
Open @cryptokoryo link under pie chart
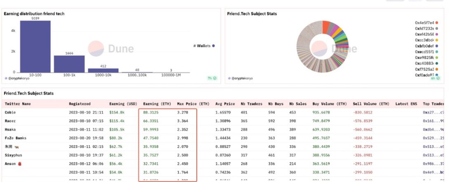tap(242, 78)
